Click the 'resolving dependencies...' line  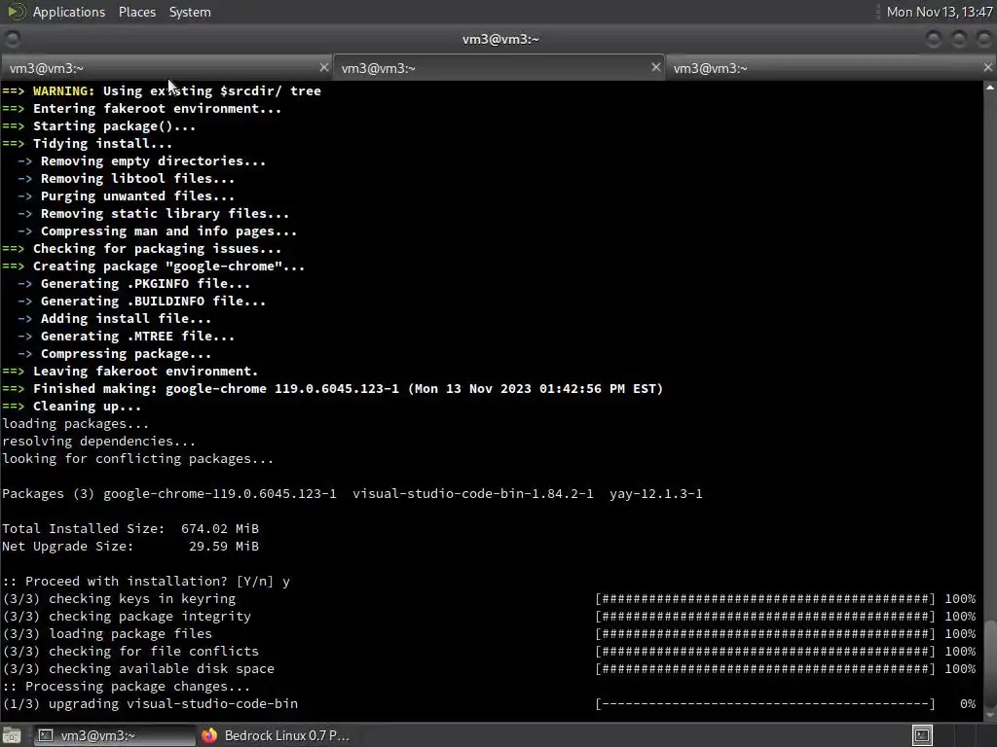(x=99, y=441)
